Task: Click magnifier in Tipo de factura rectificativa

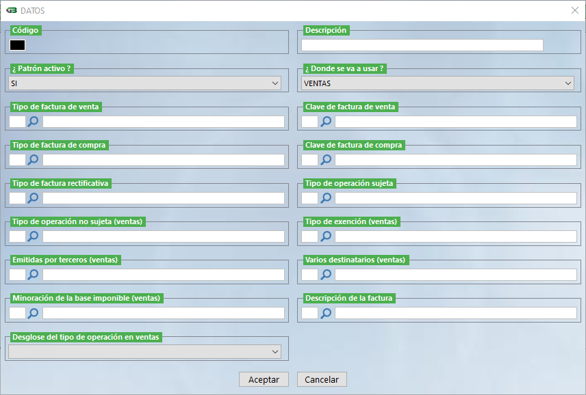Action: click(x=34, y=198)
